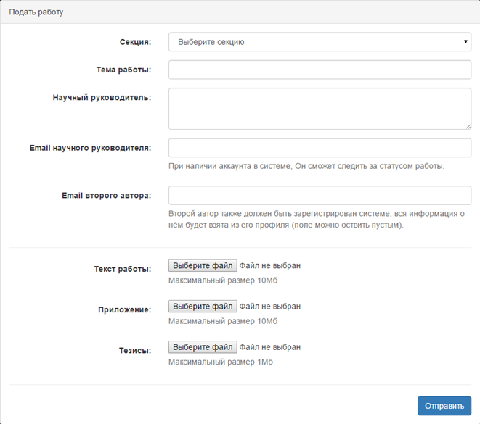The image size is (480, 424).
Task: Focus the Email второго автора field
Action: coord(320,195)
